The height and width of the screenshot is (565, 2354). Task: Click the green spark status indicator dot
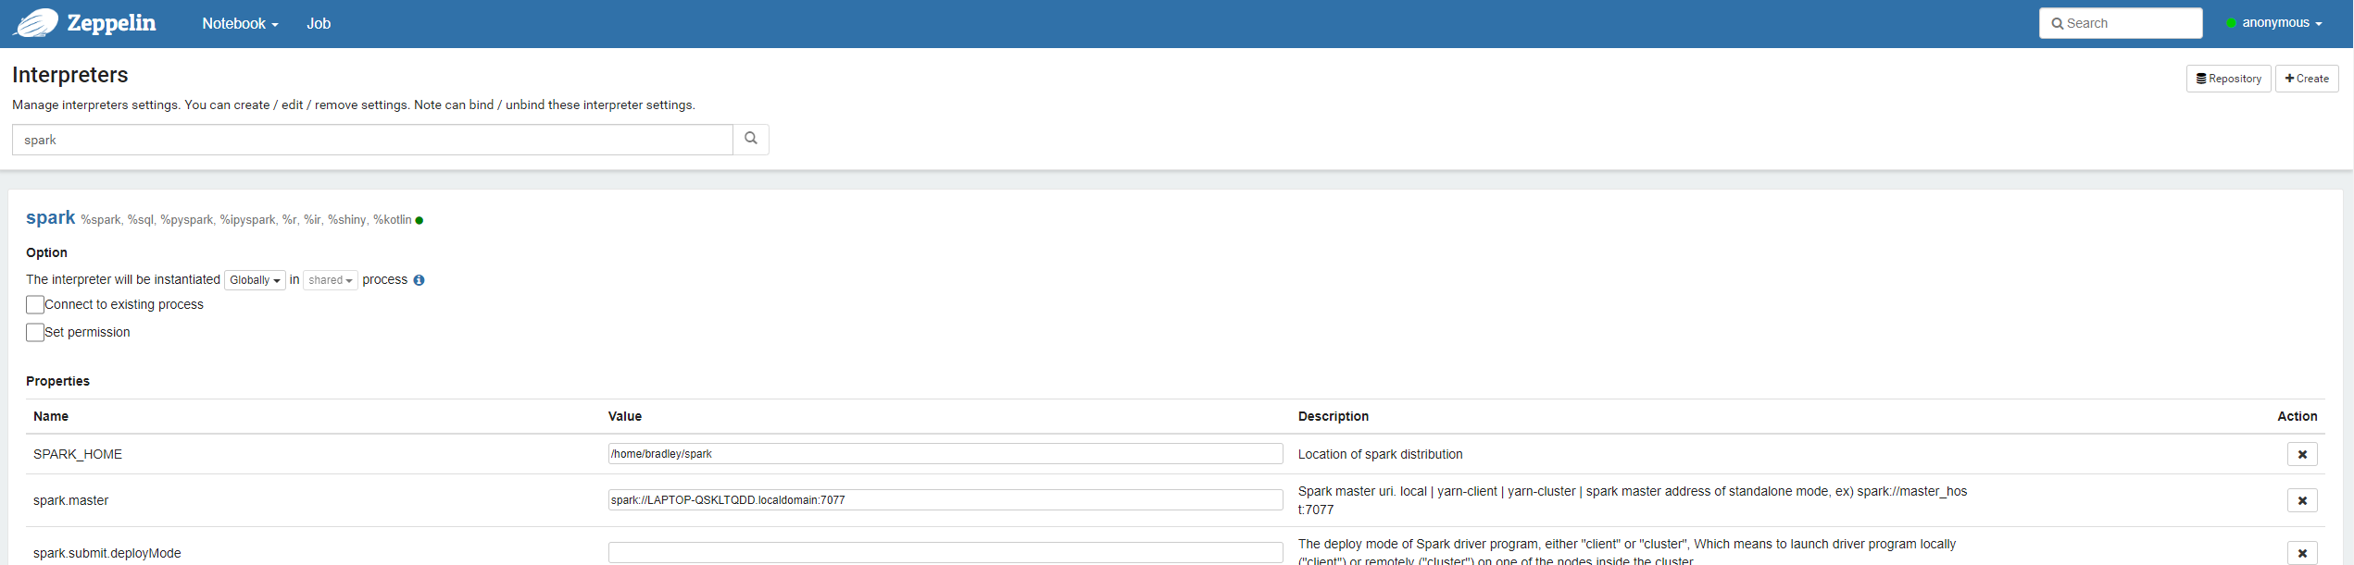(x=419, y=220)
